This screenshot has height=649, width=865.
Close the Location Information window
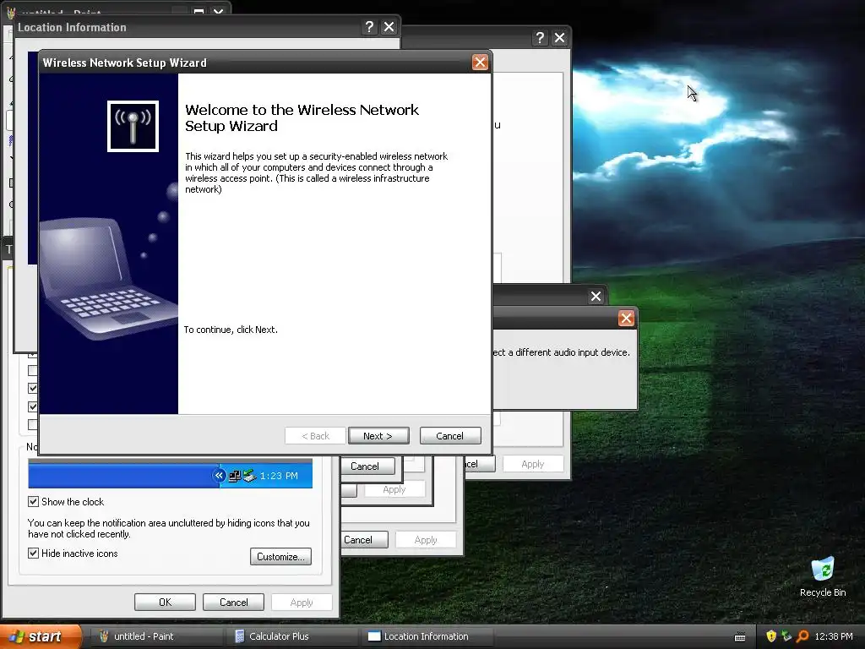pos(389,27)
